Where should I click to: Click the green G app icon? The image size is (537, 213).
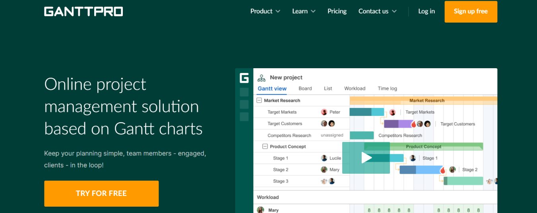point(244,78)
